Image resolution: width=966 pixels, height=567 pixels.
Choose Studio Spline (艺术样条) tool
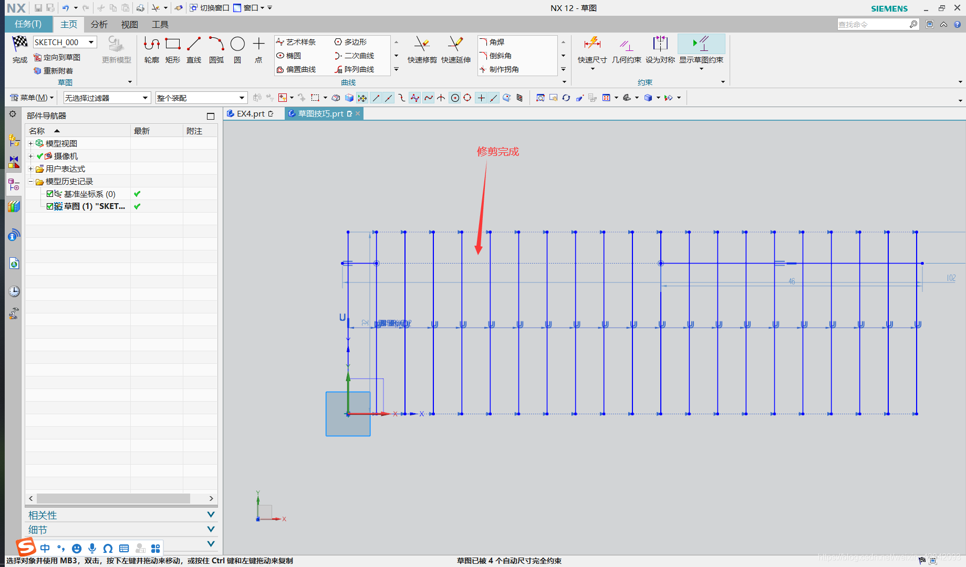click(296, 42)
